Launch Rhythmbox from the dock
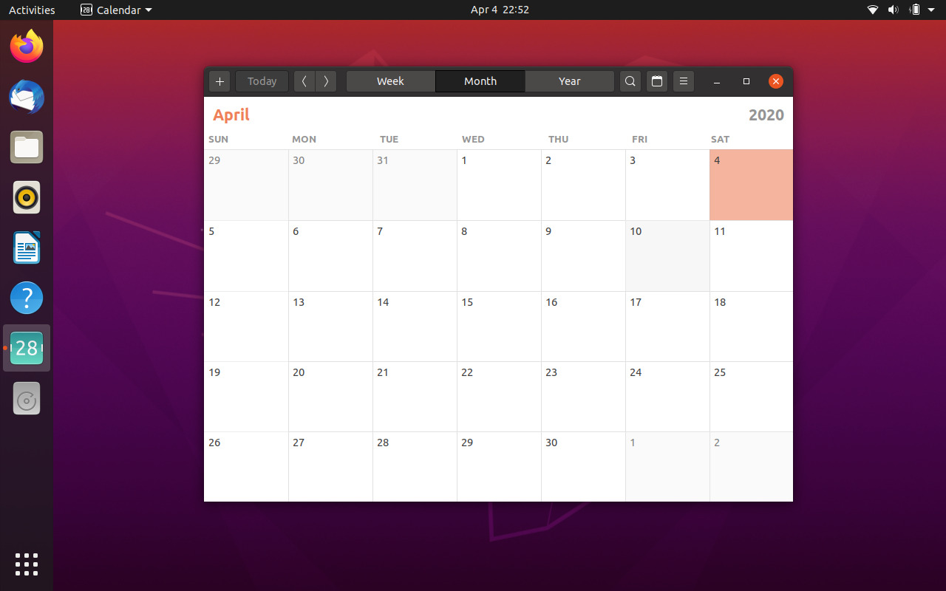The image size is (946, 591). coord(27,197)
